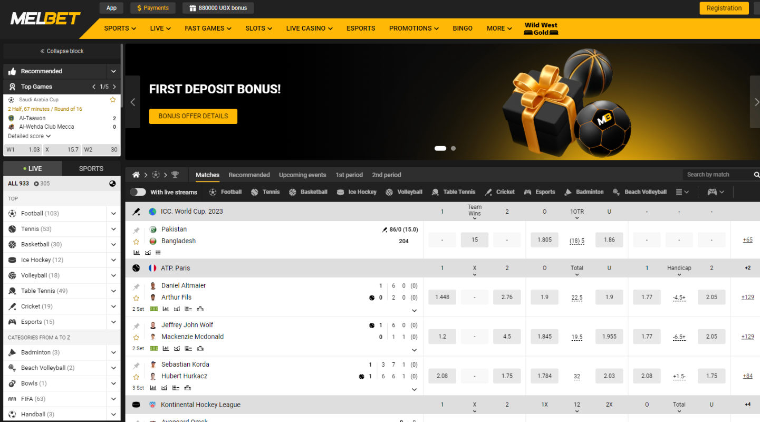This screenshot has height=422, width=760.
Task: Select second banner slide indicator dot
Action: (453, 148)
